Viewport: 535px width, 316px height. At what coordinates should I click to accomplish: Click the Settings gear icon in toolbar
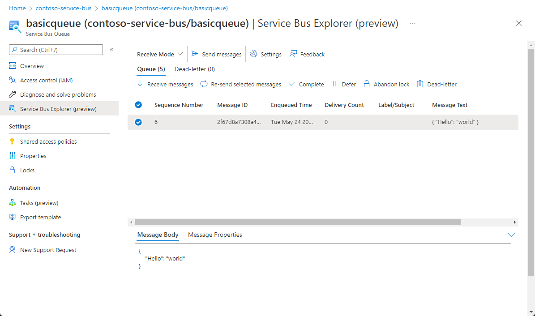(x=253, y=54)
